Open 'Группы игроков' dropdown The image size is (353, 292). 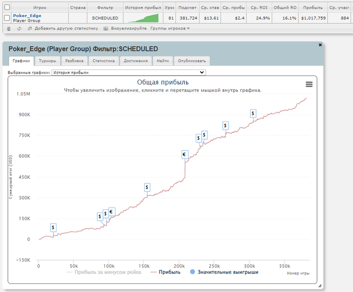(170, 28)
